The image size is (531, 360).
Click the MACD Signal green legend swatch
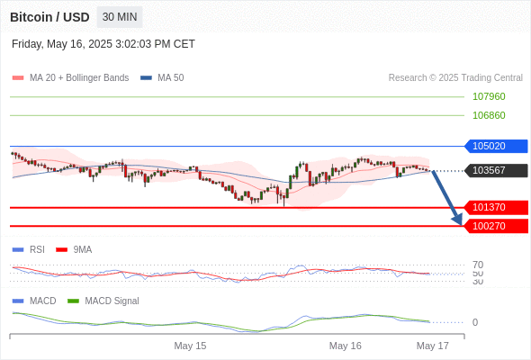pos(73,301)
